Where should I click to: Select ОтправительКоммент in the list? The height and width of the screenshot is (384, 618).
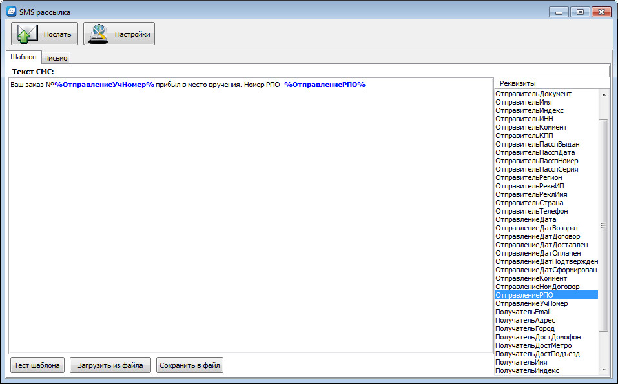tap(546, 127)
